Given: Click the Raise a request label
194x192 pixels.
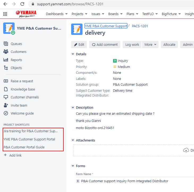Looking at the screenshot, I should [22, 81].
